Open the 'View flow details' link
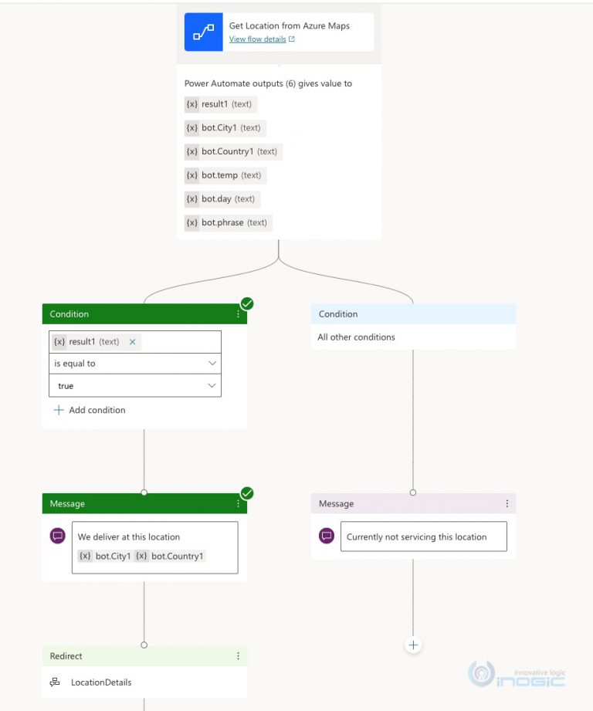The width and height of the screenshot is (593, 711). point(256,38)
